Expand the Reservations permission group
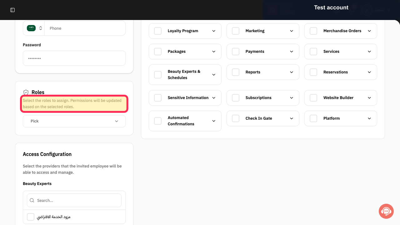 tap(369, 72)
